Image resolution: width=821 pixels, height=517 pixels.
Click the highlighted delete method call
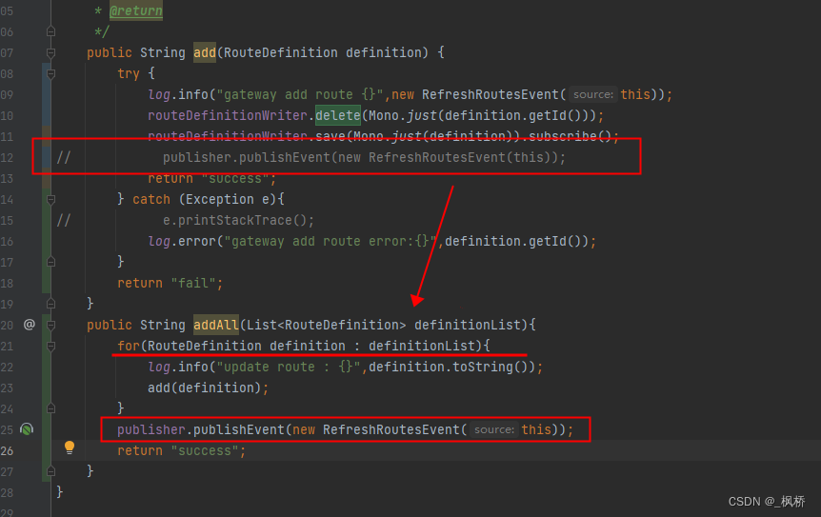[x=338, y=115]
